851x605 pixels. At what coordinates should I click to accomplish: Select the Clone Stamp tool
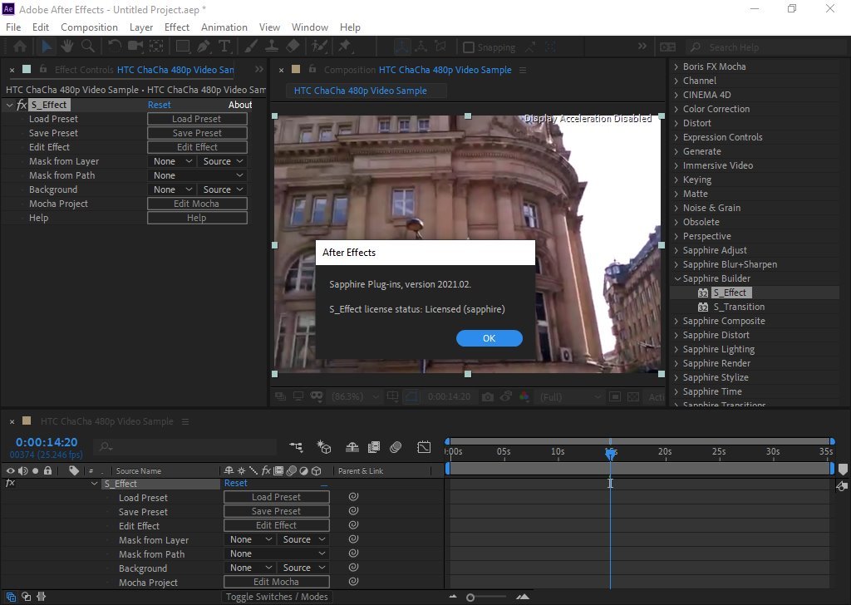click(x=272, y=47)
